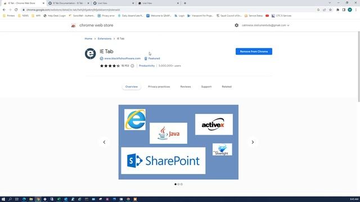Switch to IE Tab Documentation tab

68,3
